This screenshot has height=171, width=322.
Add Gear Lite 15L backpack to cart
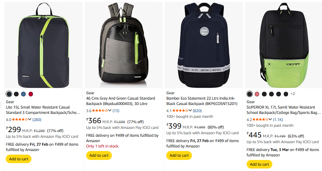click(19, 159)
